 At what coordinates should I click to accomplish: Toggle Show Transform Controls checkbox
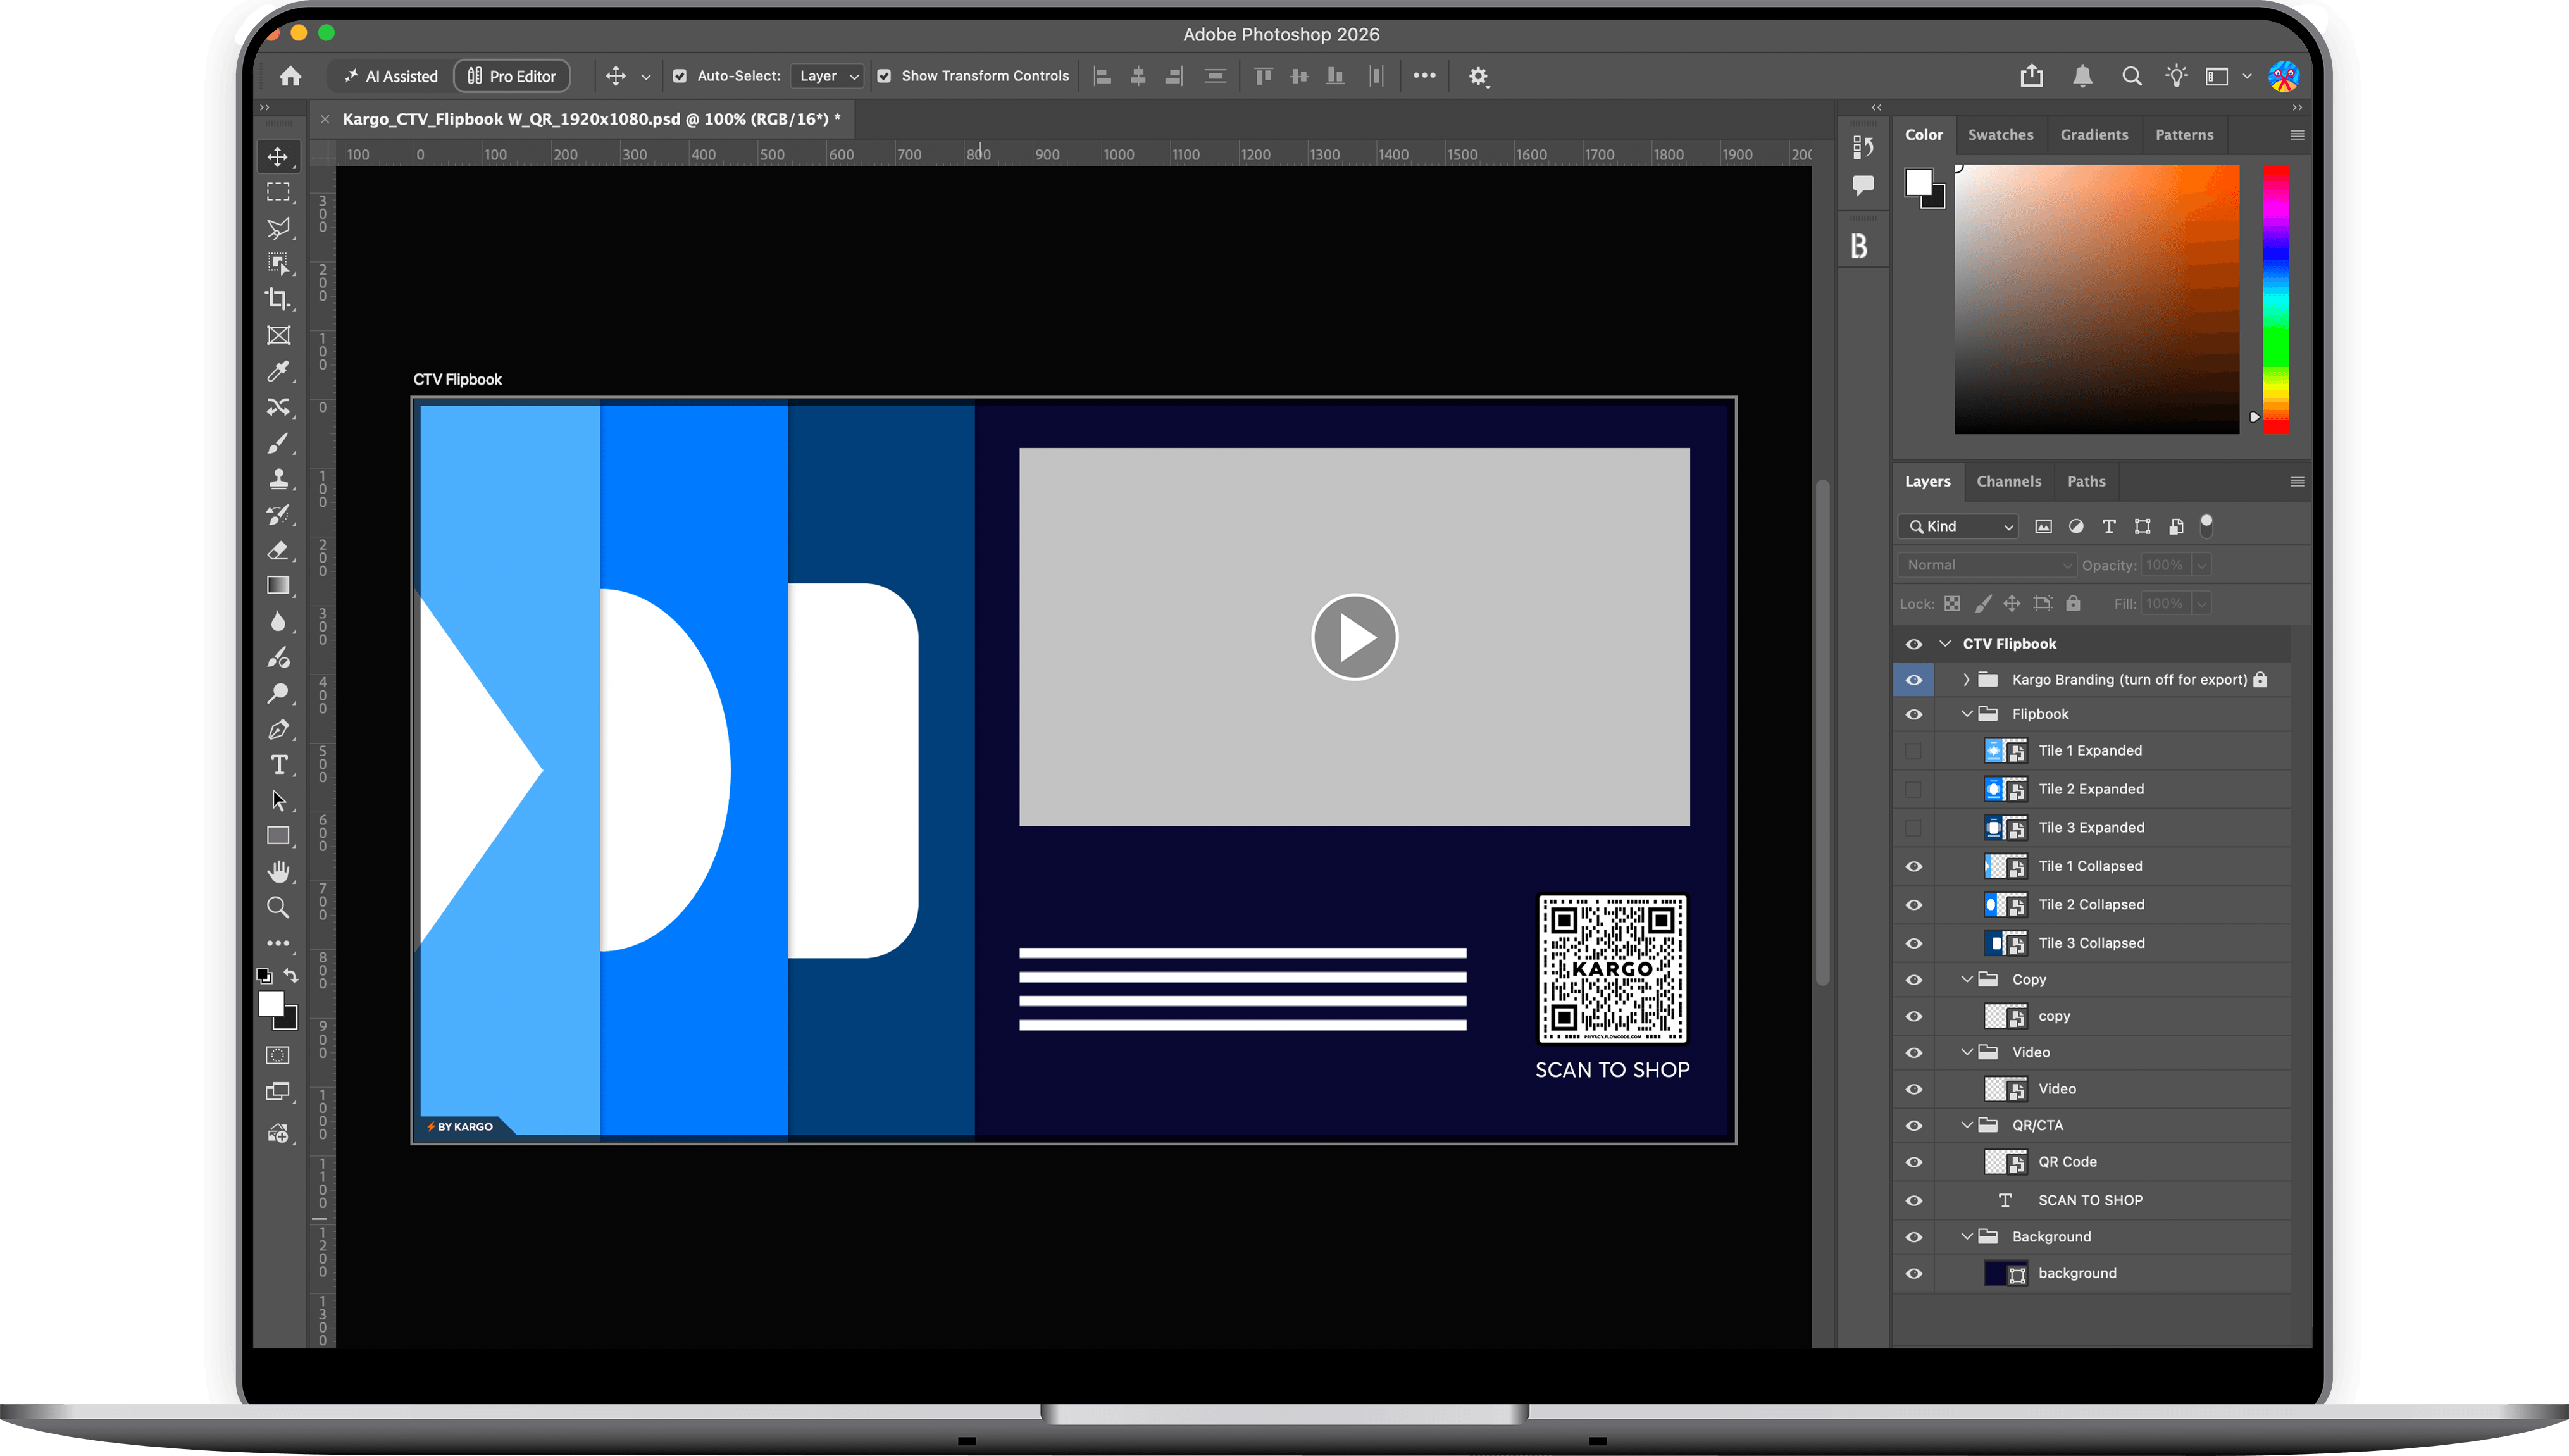coord(884,76)
